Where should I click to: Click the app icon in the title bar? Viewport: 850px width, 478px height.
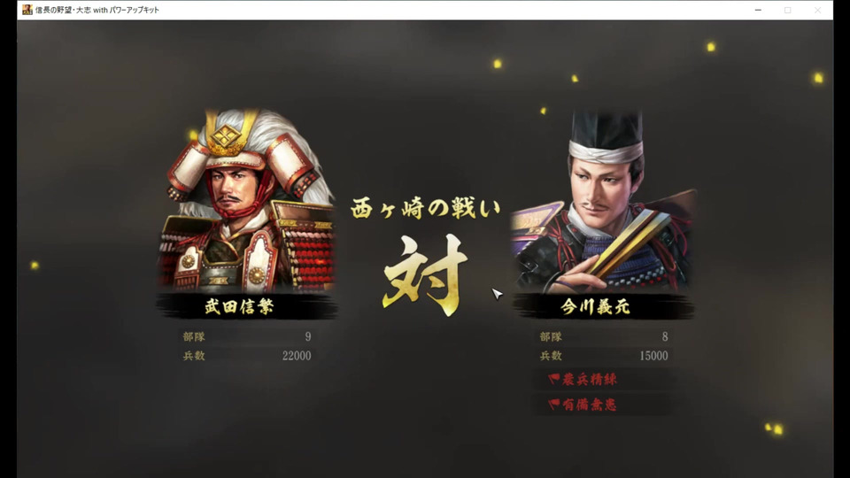27,10
